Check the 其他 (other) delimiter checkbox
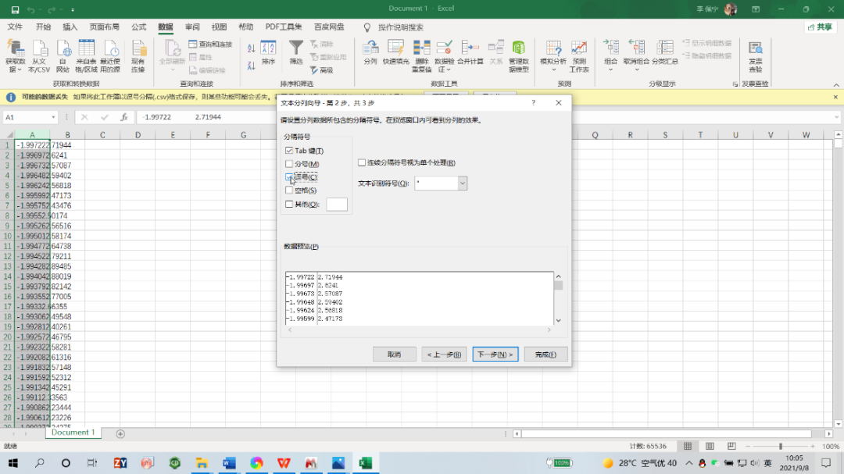This screenshot has height=474, width=844. [x=289, y=204]
